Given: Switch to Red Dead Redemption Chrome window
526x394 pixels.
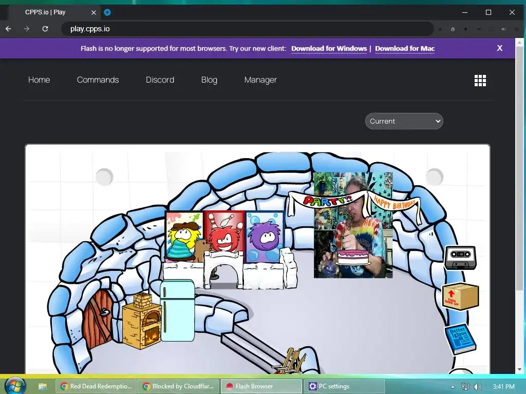Looking at the screenshot, I should click(x=96, y=386).
